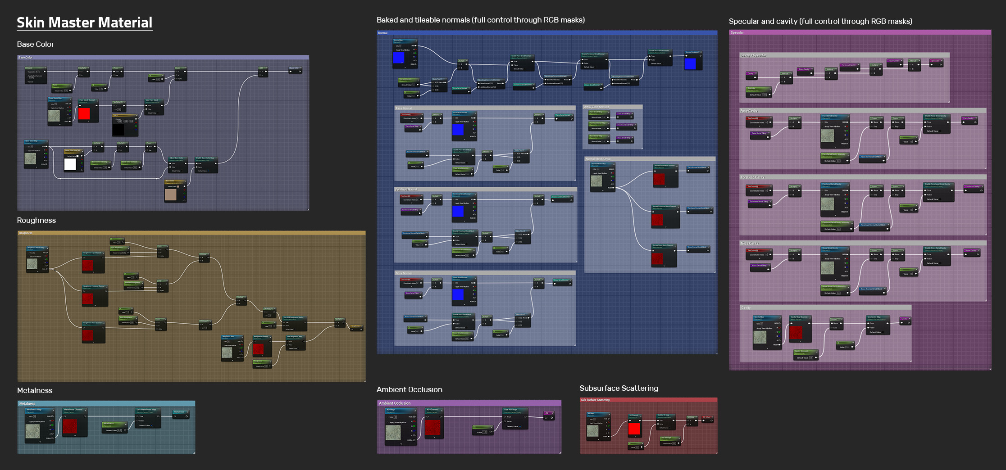Click the AO Channel node's output pin
This screenshot has width=1006, height=470.
(441, 416)
